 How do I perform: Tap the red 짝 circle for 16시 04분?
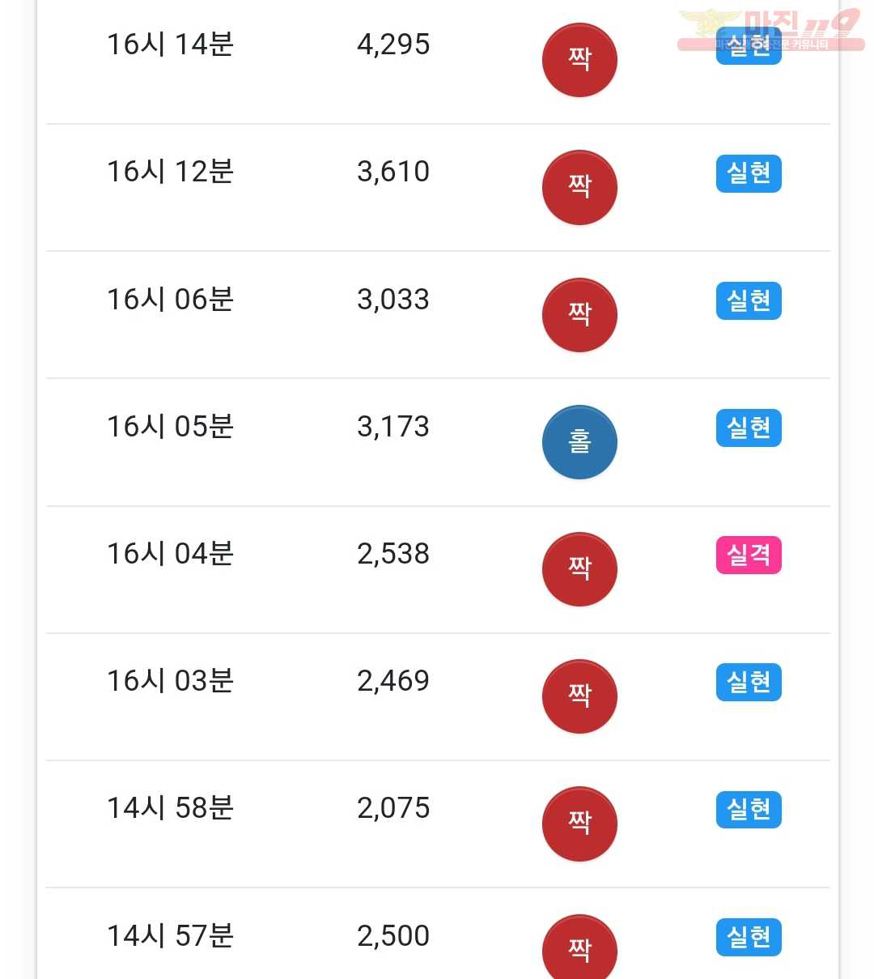tap(579, 569)
